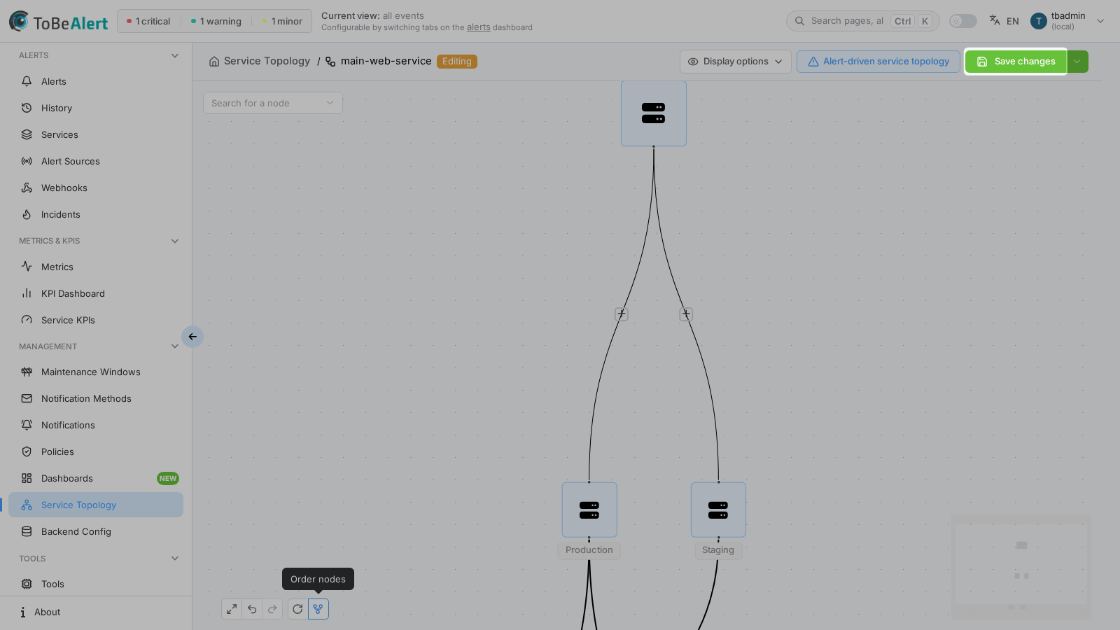The width and height of the screenshot is (1120, 630).
Task: Open Alerts in the sidebar
Action: pos(96,82)
